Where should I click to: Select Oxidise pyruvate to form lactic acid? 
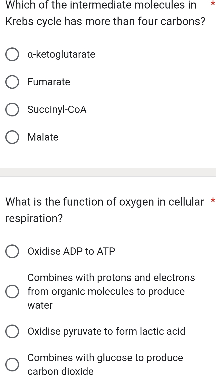coord(12,331)
